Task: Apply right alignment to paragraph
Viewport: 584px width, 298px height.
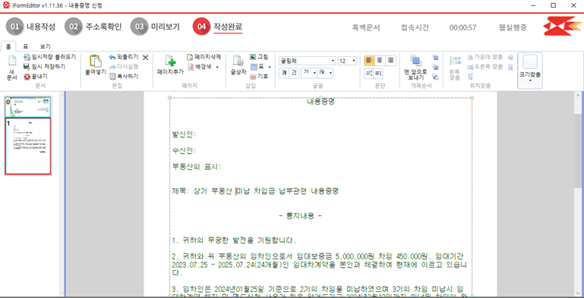Action: [390, 60]
